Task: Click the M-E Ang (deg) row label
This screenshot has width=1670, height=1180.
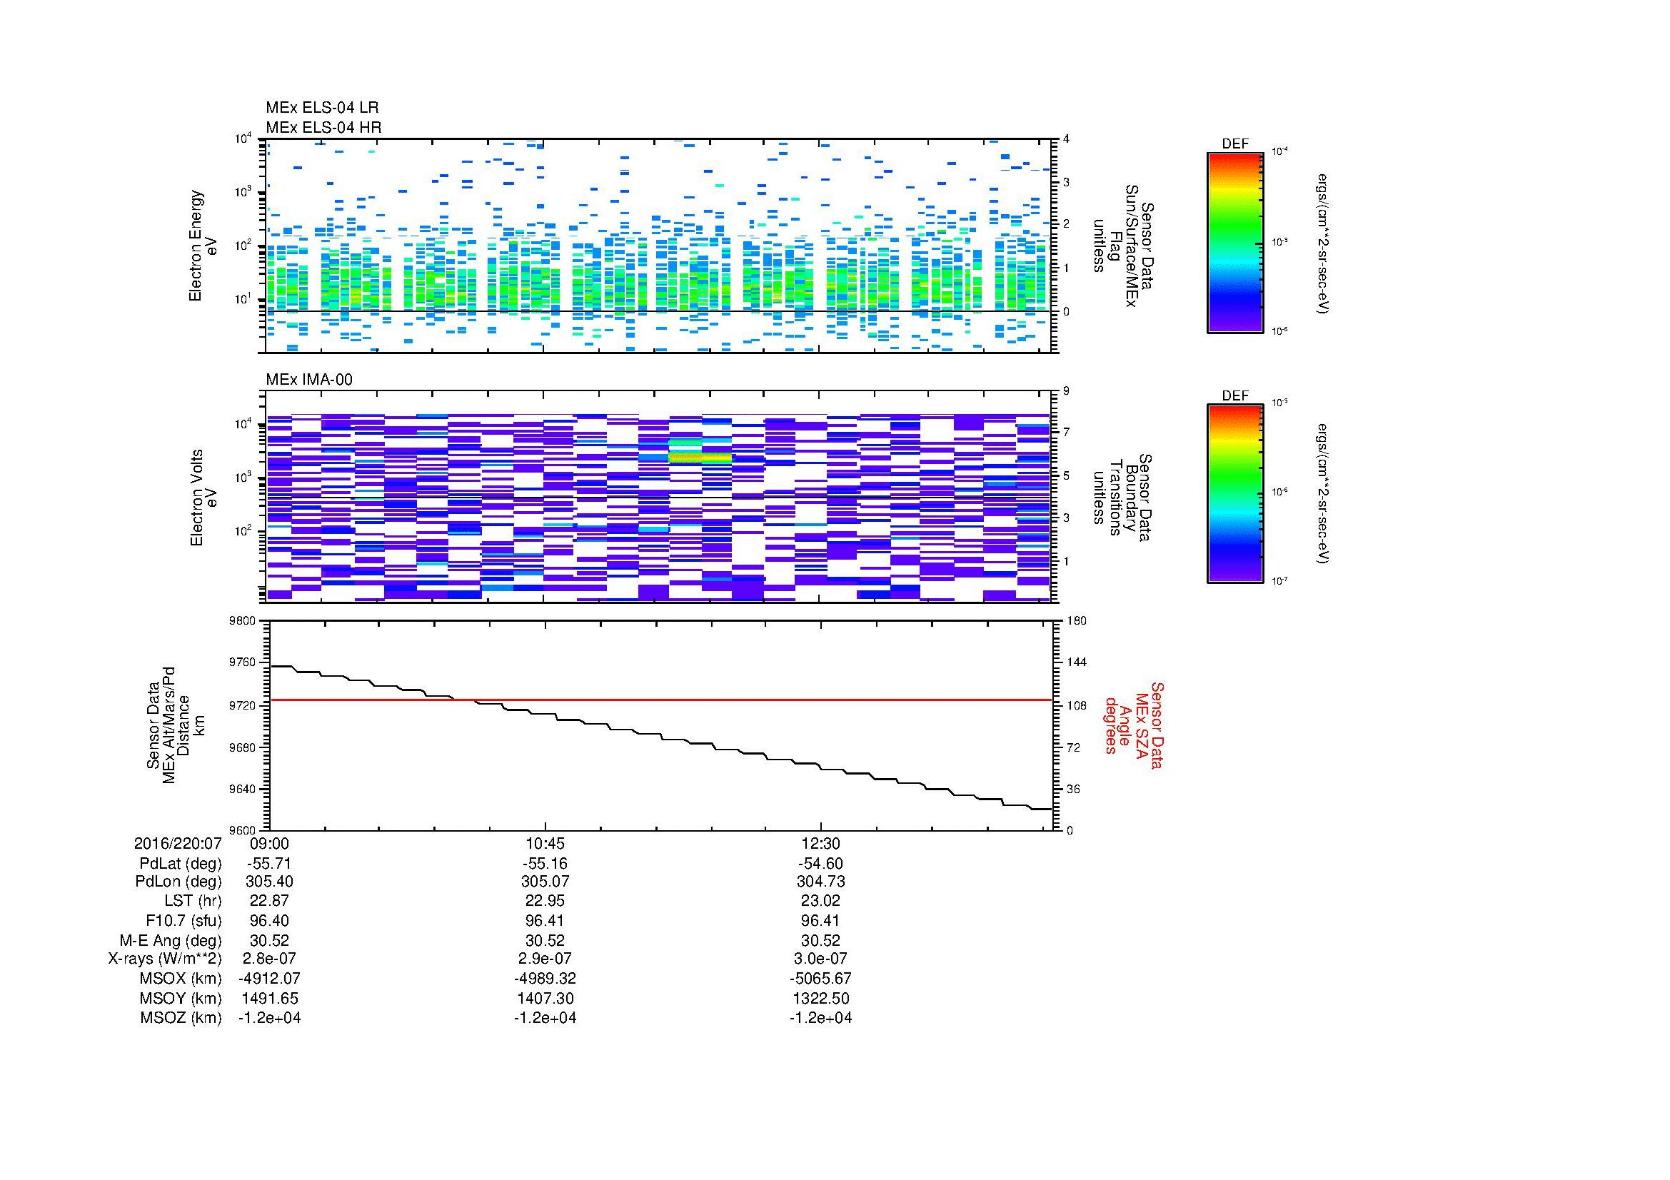Action: pyautogui.click(x=170, y=941)
